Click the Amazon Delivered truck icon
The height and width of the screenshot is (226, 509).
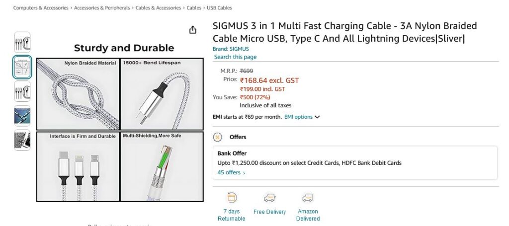pos(308,198)
